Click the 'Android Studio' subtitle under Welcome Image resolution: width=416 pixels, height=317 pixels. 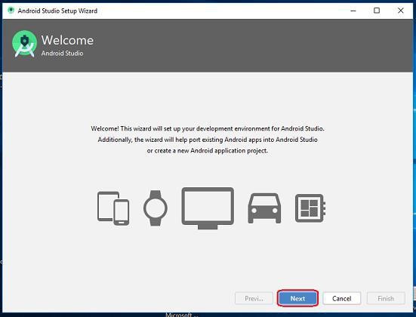click(62, 54)
